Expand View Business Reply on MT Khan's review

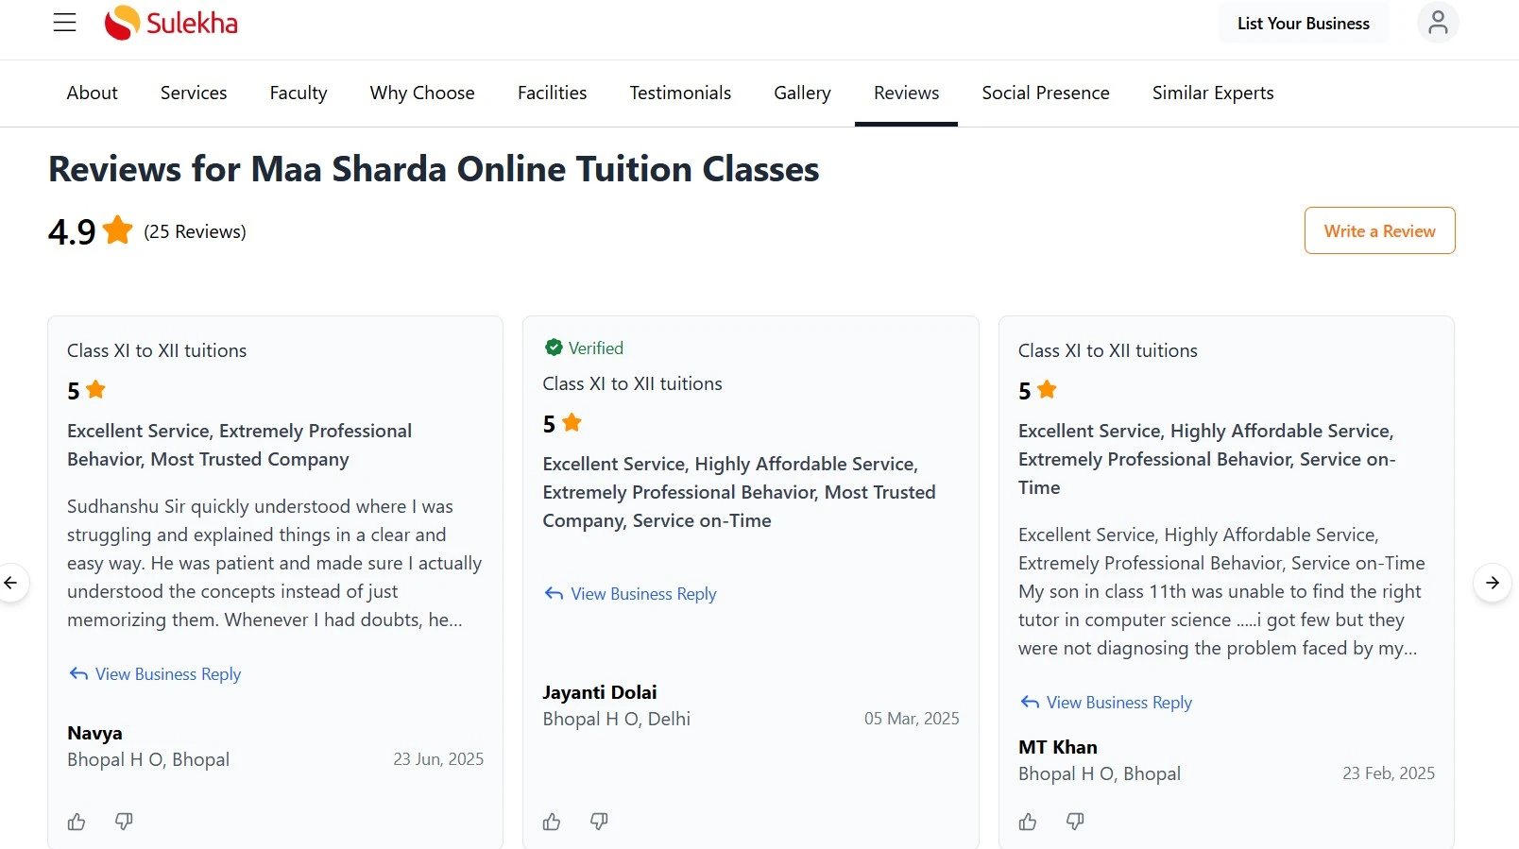(1105, 702)
